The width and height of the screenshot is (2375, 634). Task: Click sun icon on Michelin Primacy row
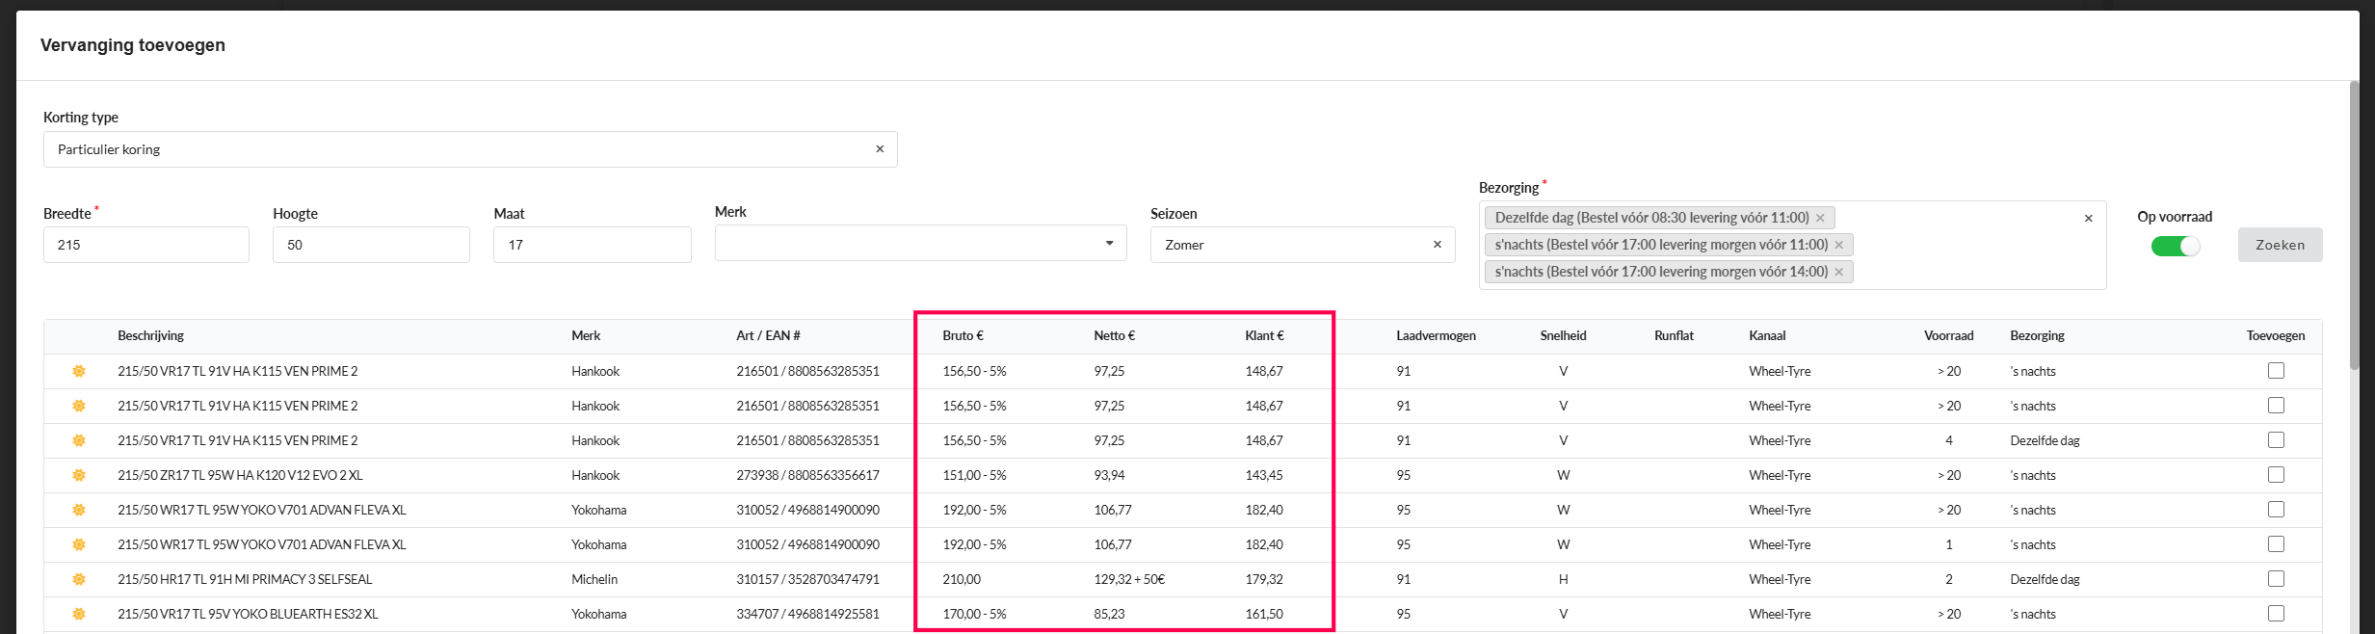79,579
